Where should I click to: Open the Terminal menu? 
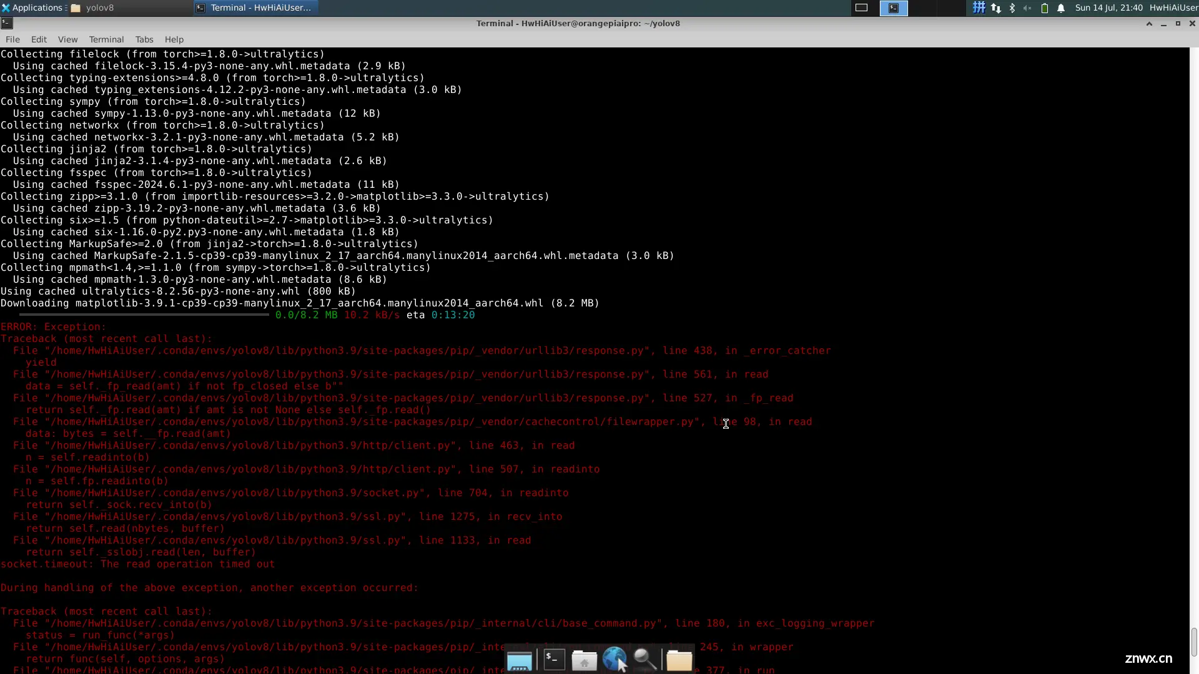(106, 39)
